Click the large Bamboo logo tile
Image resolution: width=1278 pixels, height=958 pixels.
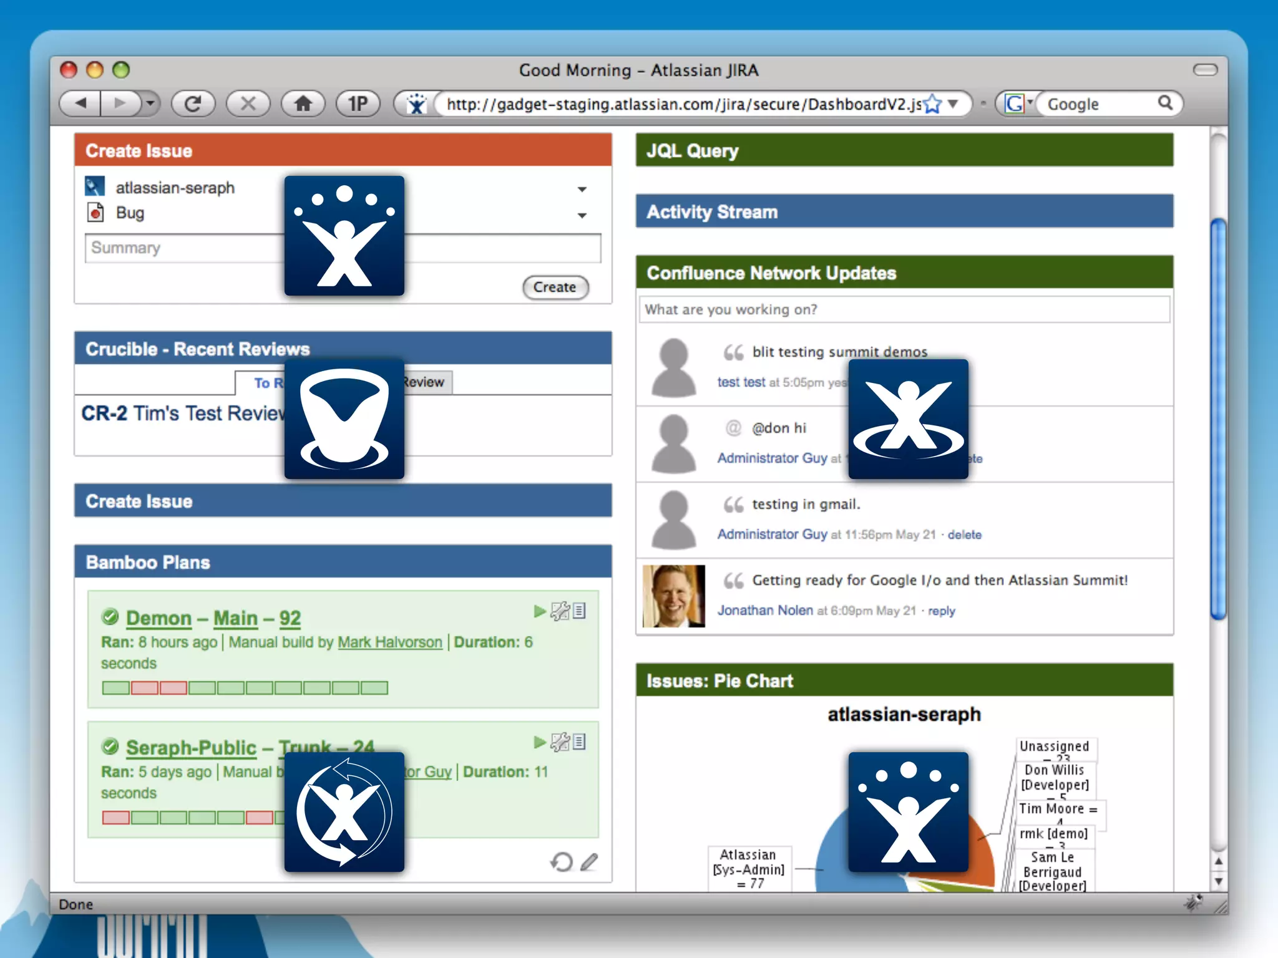pos(344,812)
